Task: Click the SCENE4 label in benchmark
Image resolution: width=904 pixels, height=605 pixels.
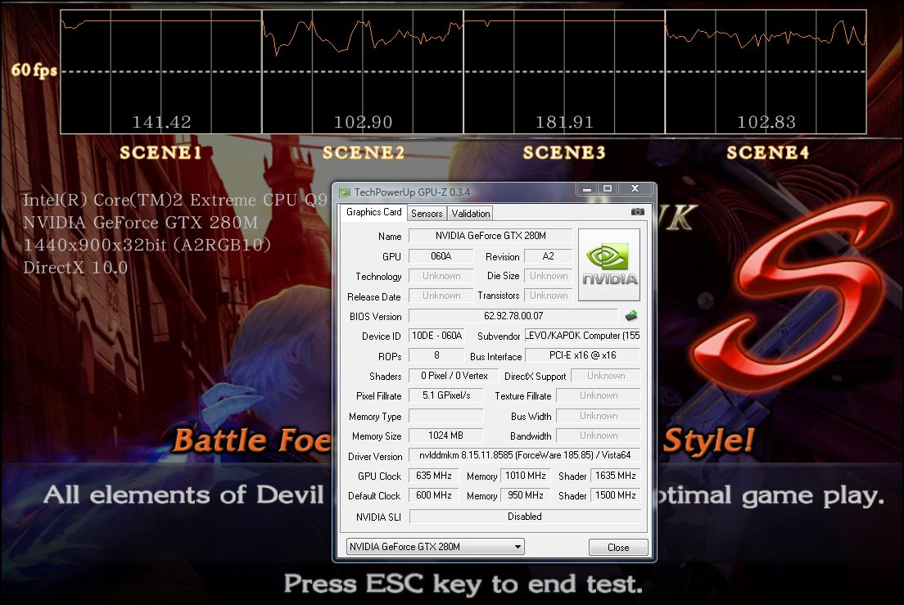Action: coord(767,153)
